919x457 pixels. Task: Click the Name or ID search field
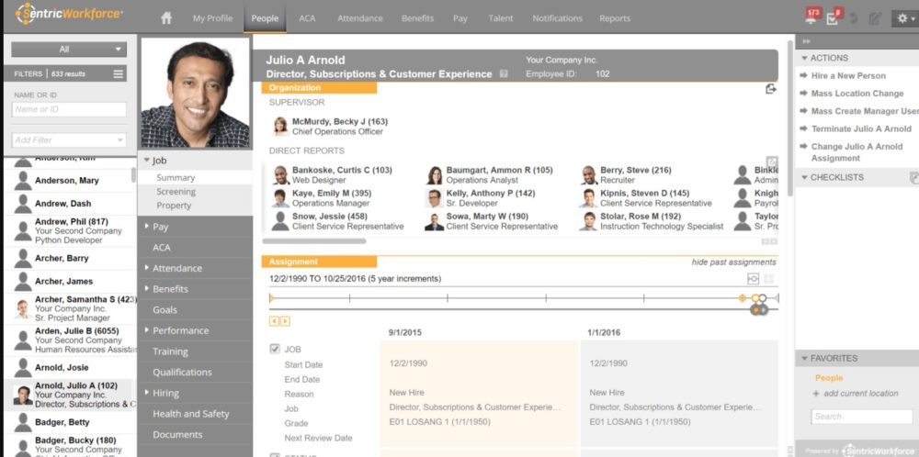[69, 109]
